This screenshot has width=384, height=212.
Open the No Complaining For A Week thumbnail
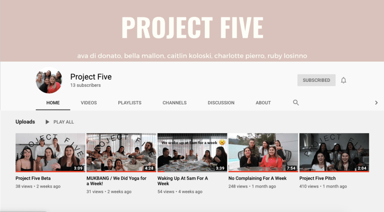pyautogui.click(x=263, y=153)
